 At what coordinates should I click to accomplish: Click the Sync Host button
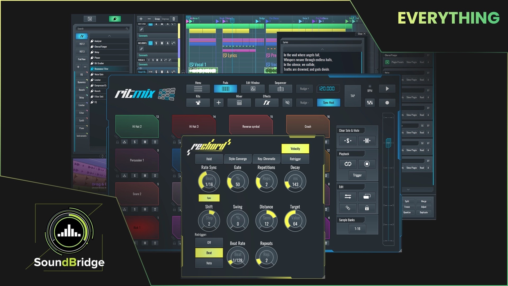tap(328, 103)
